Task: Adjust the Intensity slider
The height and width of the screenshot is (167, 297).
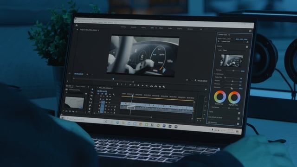Action: [x=233, y=71]
